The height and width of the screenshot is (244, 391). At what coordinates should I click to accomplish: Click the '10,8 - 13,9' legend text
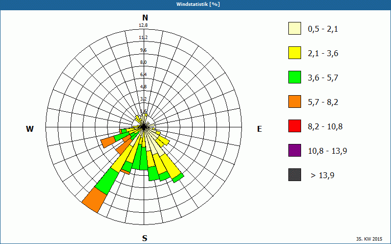327,151
